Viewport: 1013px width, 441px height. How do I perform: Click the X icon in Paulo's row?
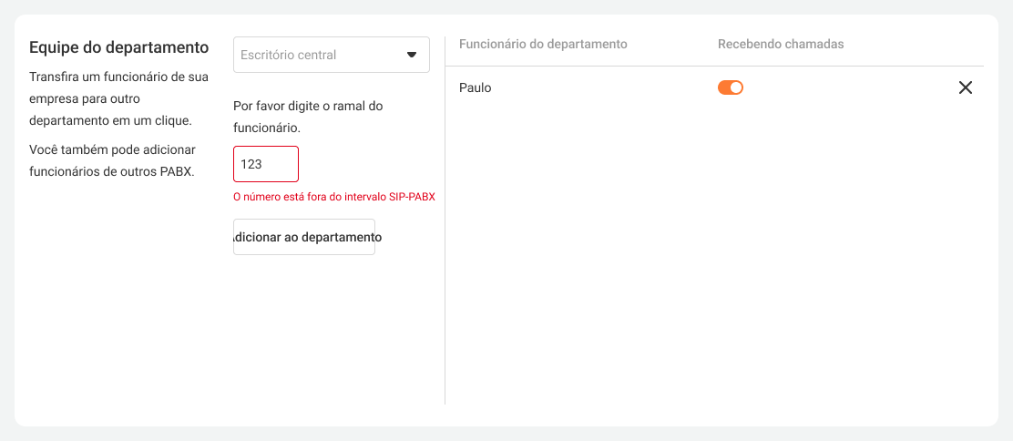(x=966, y=87)
